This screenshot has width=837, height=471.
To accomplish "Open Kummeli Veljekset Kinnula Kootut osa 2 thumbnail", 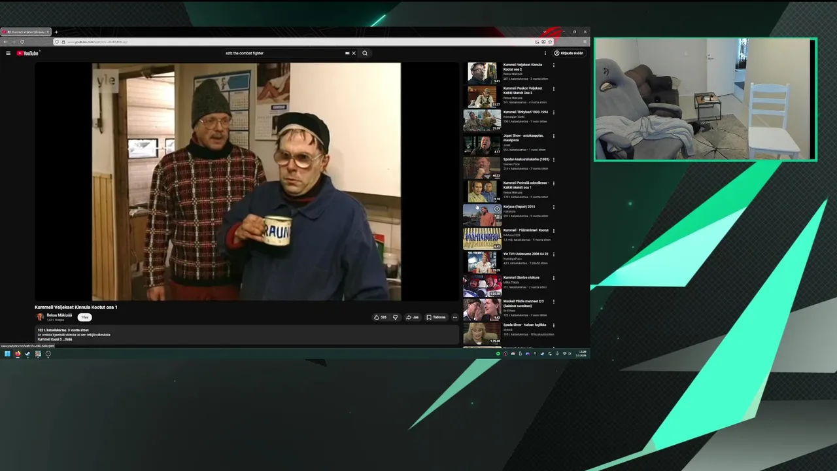I will [x=483, y=73].
